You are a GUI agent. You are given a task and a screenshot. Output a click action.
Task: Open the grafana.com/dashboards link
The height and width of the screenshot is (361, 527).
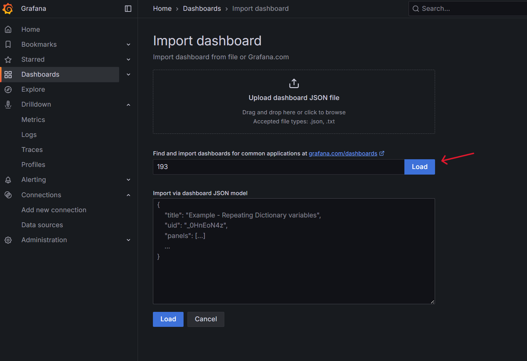click(x=343, y=154)
